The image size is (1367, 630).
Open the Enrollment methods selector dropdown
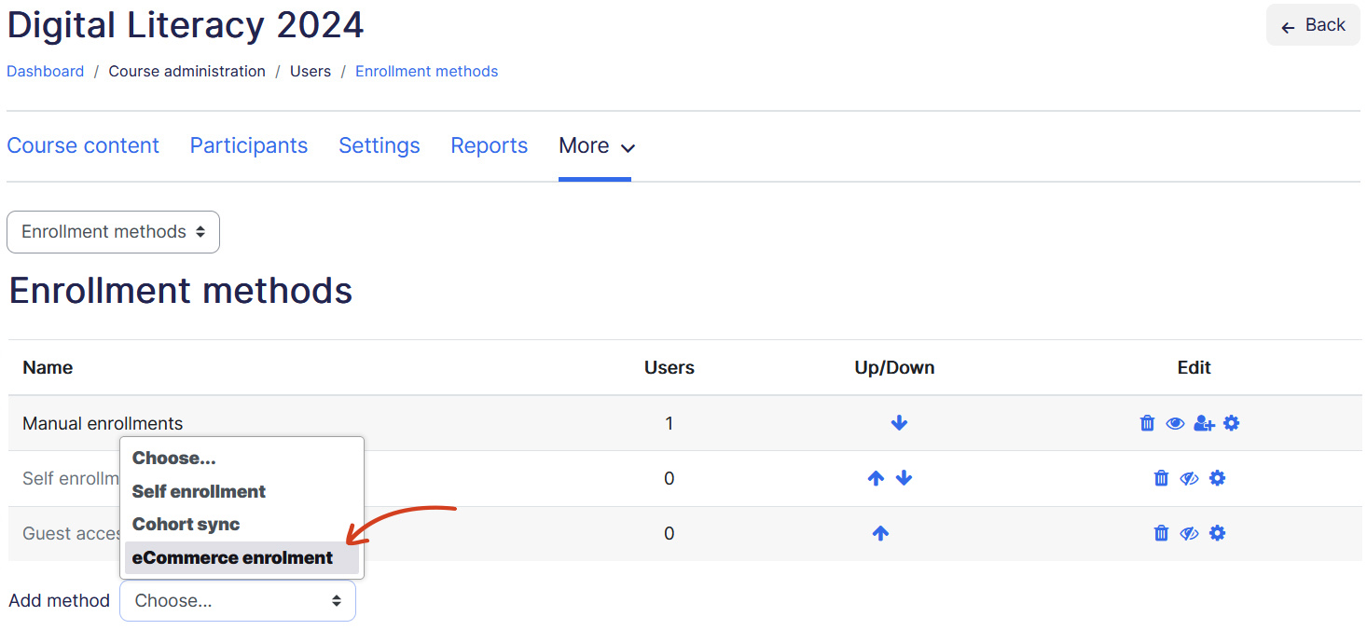click(113, 232)
